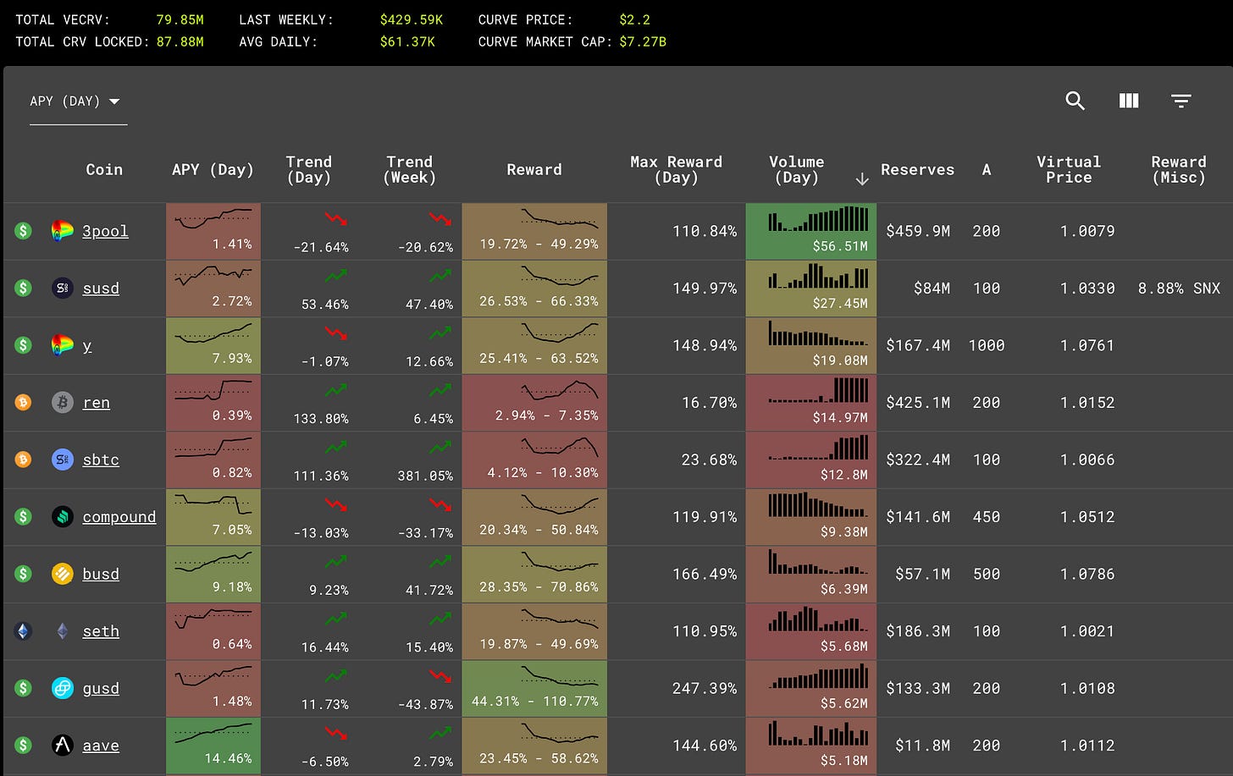Click the ren volume chart showing $14.97M

[x=811, y=403]
